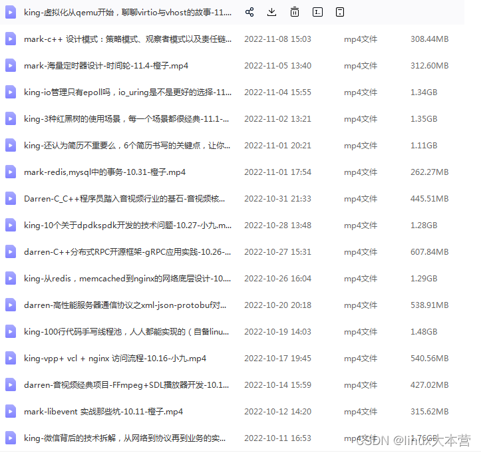This screenshot has height=453, width=481.
Task: Click the delete trash icon on the qemu row
Action: point(295,12)
